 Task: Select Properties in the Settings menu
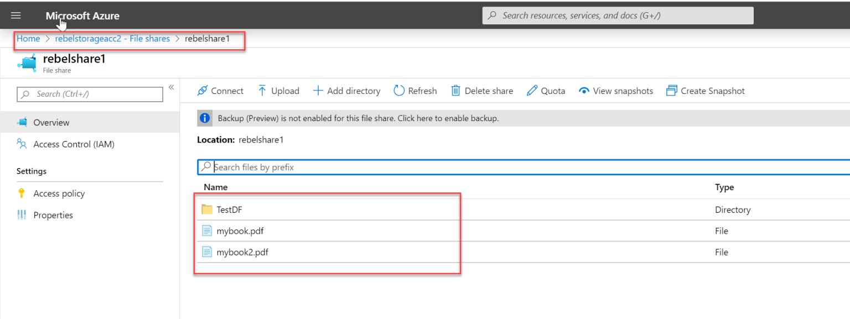(53, 215)
